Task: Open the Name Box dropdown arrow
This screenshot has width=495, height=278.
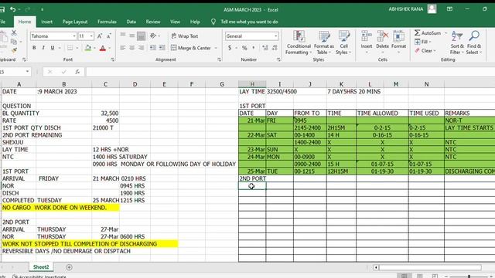Action: point(28,72)
